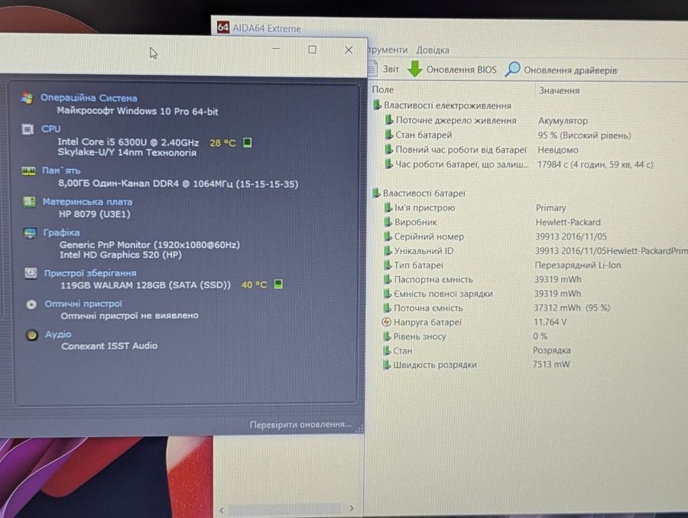Click the Поле column header
The image size is (688, 518).
point(383,90)
